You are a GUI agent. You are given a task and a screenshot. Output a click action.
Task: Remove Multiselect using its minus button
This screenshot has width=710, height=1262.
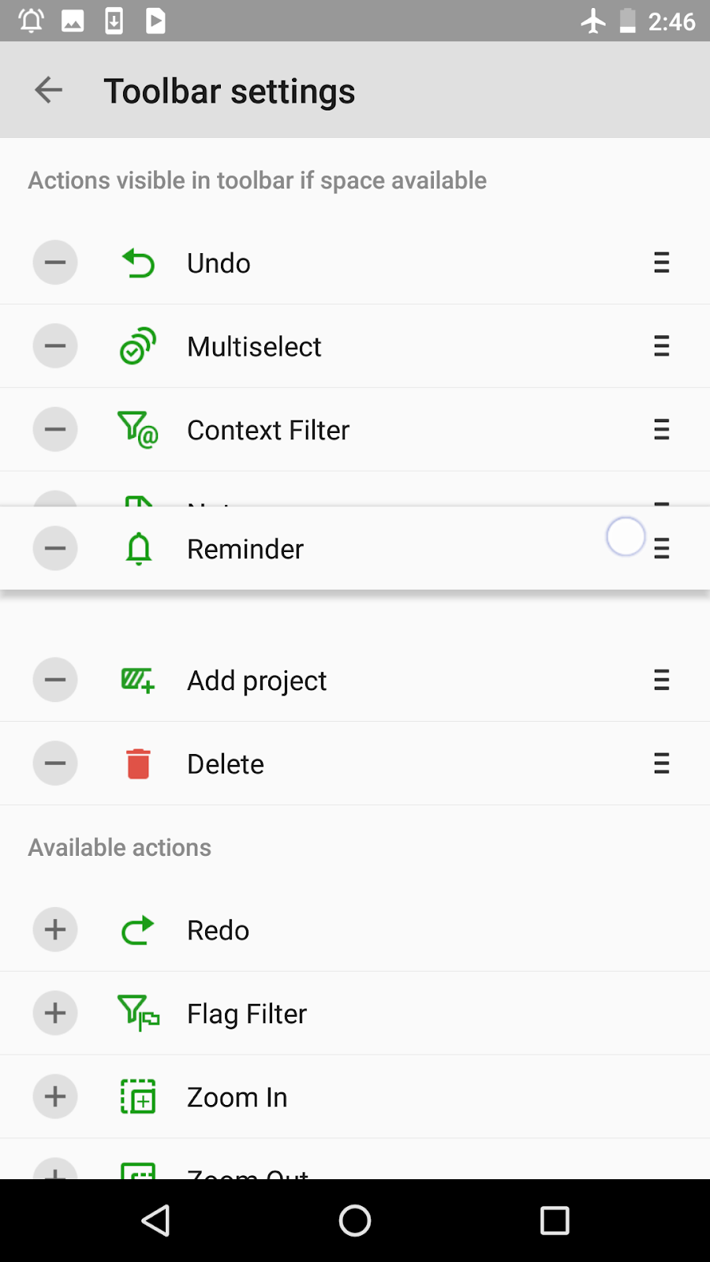55,346
